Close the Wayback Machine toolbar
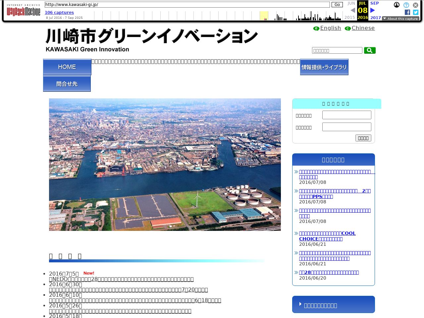Image resolution: width=424 pixels, height=318 pixels. click(x=415, y=5)
